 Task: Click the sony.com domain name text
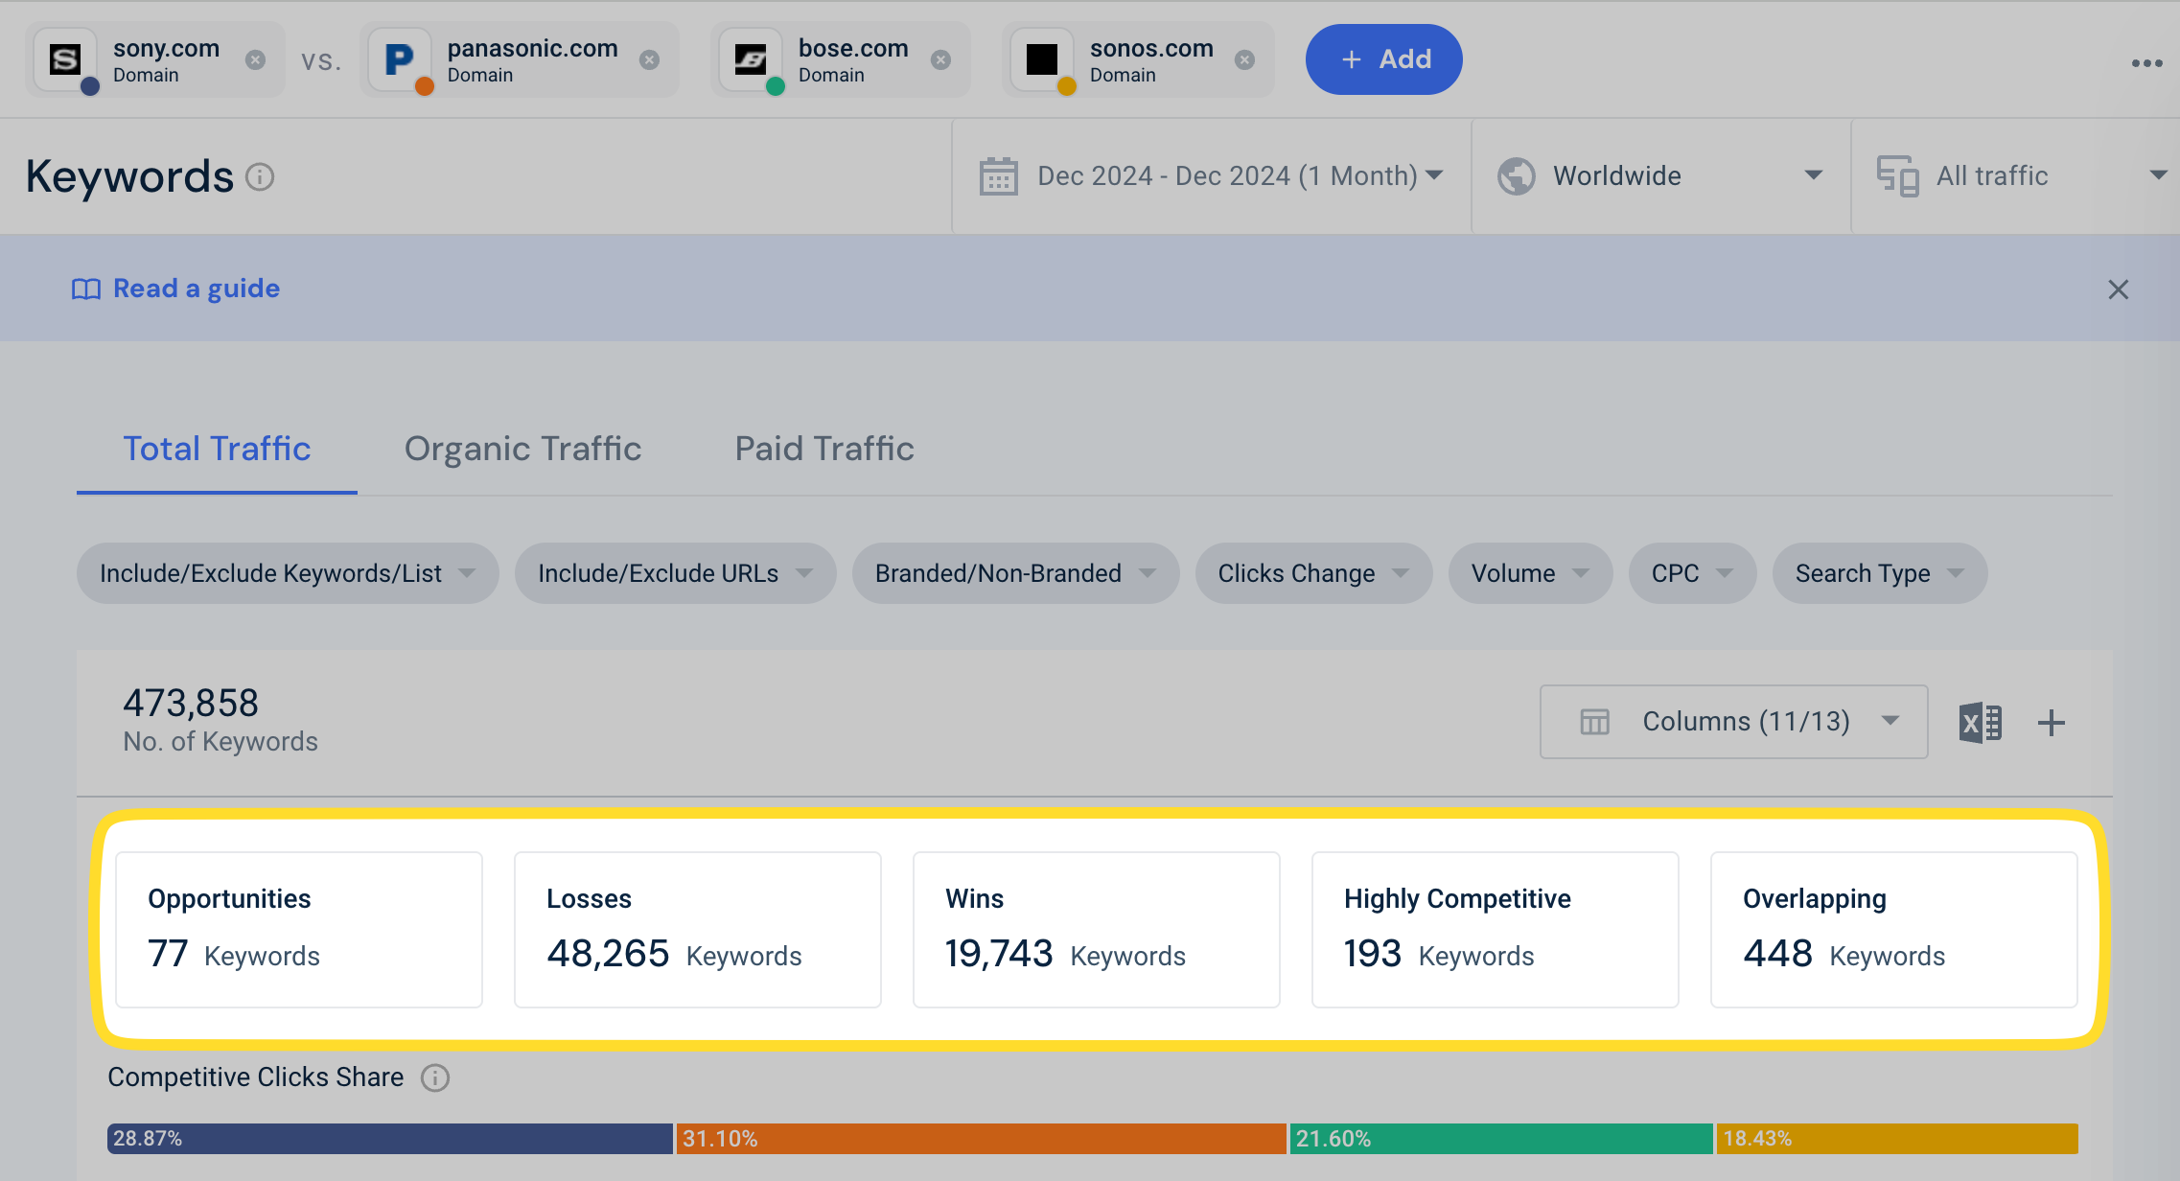click(x=166, y=48)
